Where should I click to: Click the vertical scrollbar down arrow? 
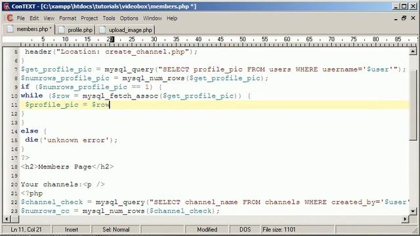(413, 211)
